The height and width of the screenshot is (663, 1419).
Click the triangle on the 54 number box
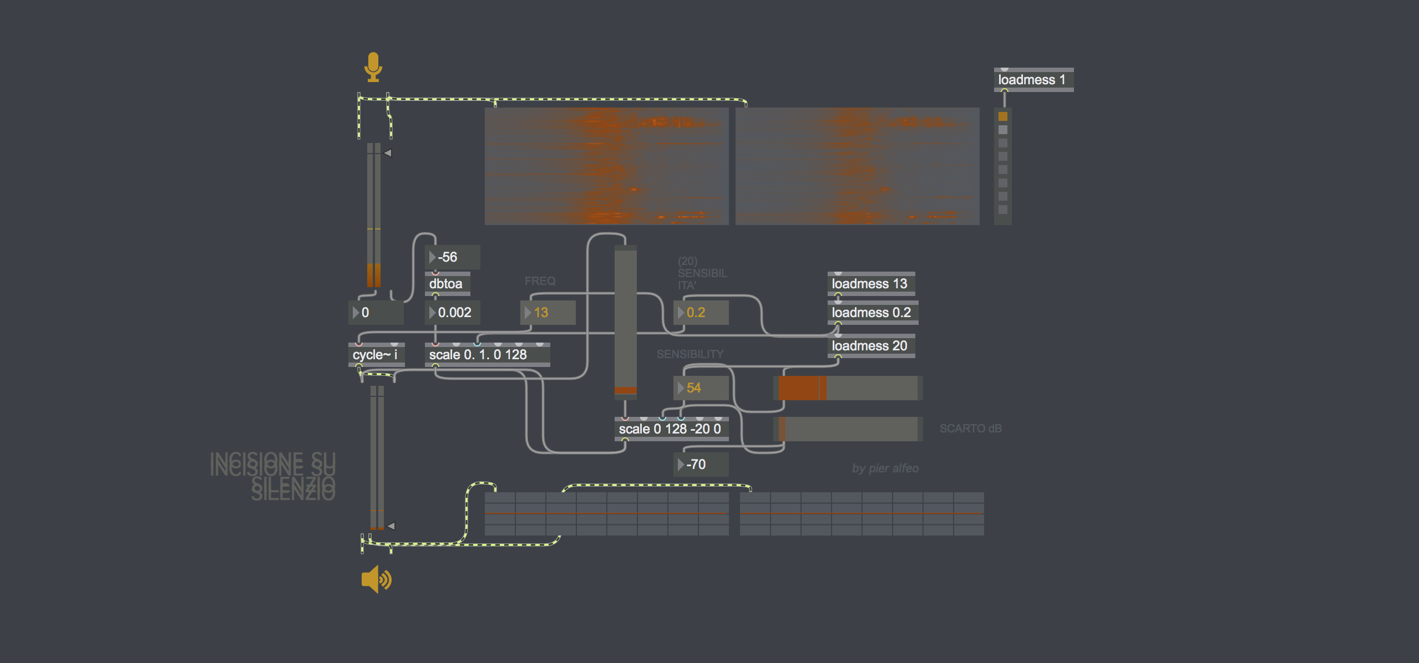(681, 388)
